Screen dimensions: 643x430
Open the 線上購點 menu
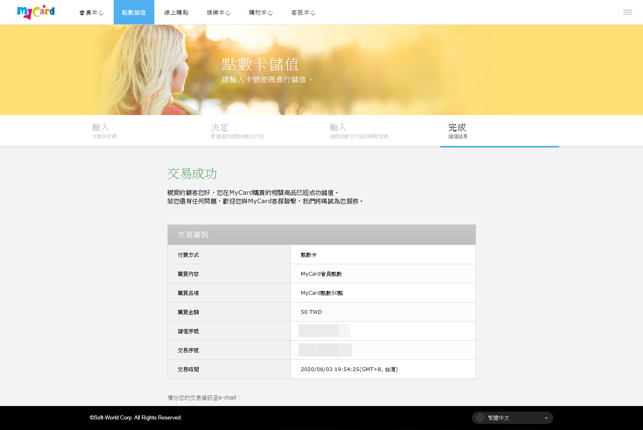[x=176, y=13]
